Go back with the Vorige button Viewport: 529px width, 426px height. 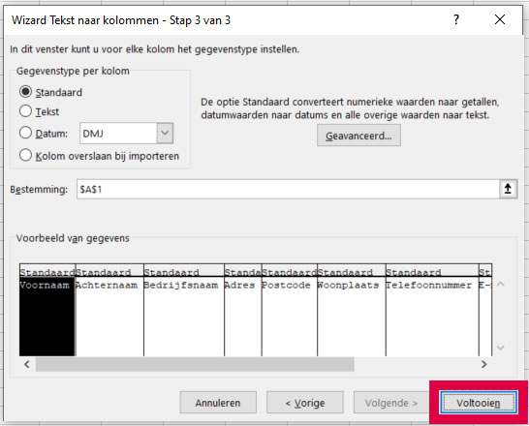(x=305, y=403)
